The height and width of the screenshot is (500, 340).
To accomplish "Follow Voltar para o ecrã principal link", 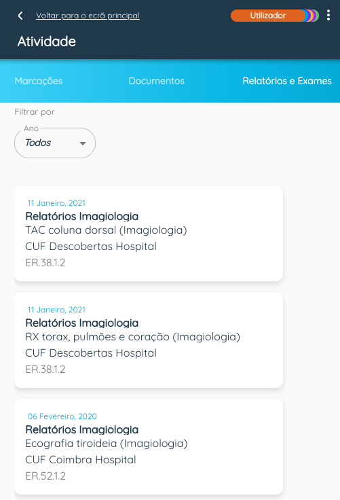I will [x=88, y=16].
